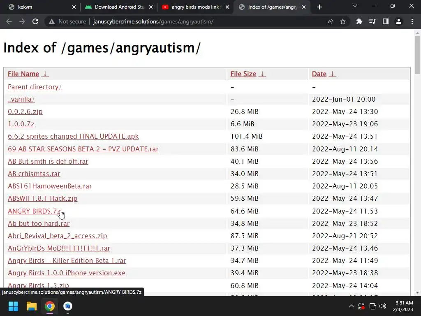Click the 2022-Jun-01 20:00 date cell
The image size is (421, 316).
pos(344,100)
